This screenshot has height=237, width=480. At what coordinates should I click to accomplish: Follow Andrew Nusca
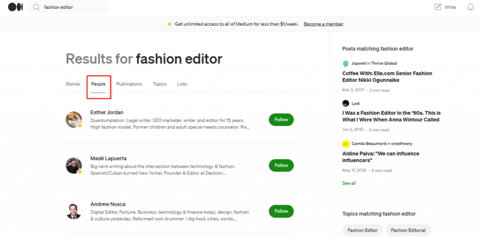[x=281, y=211]
